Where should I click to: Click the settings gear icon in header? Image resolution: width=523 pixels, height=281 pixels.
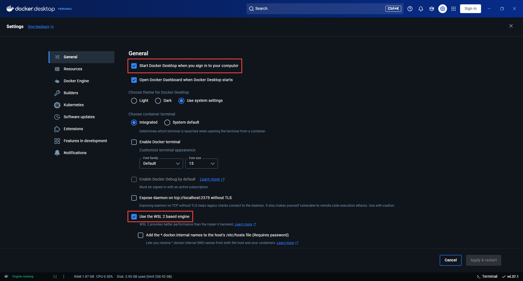443,9
